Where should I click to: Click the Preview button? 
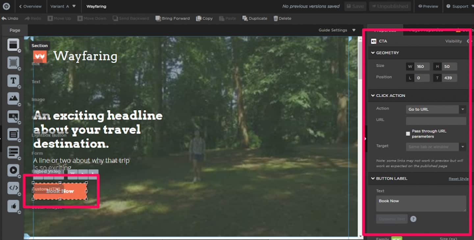(x=428, y=6)
